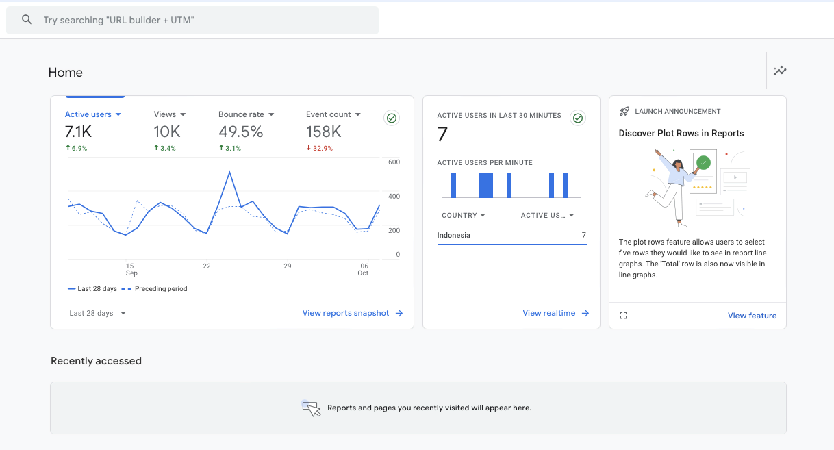The image size is (834, 450).
Task: Click the Recently accessed heading
Action: pos(96,361)
